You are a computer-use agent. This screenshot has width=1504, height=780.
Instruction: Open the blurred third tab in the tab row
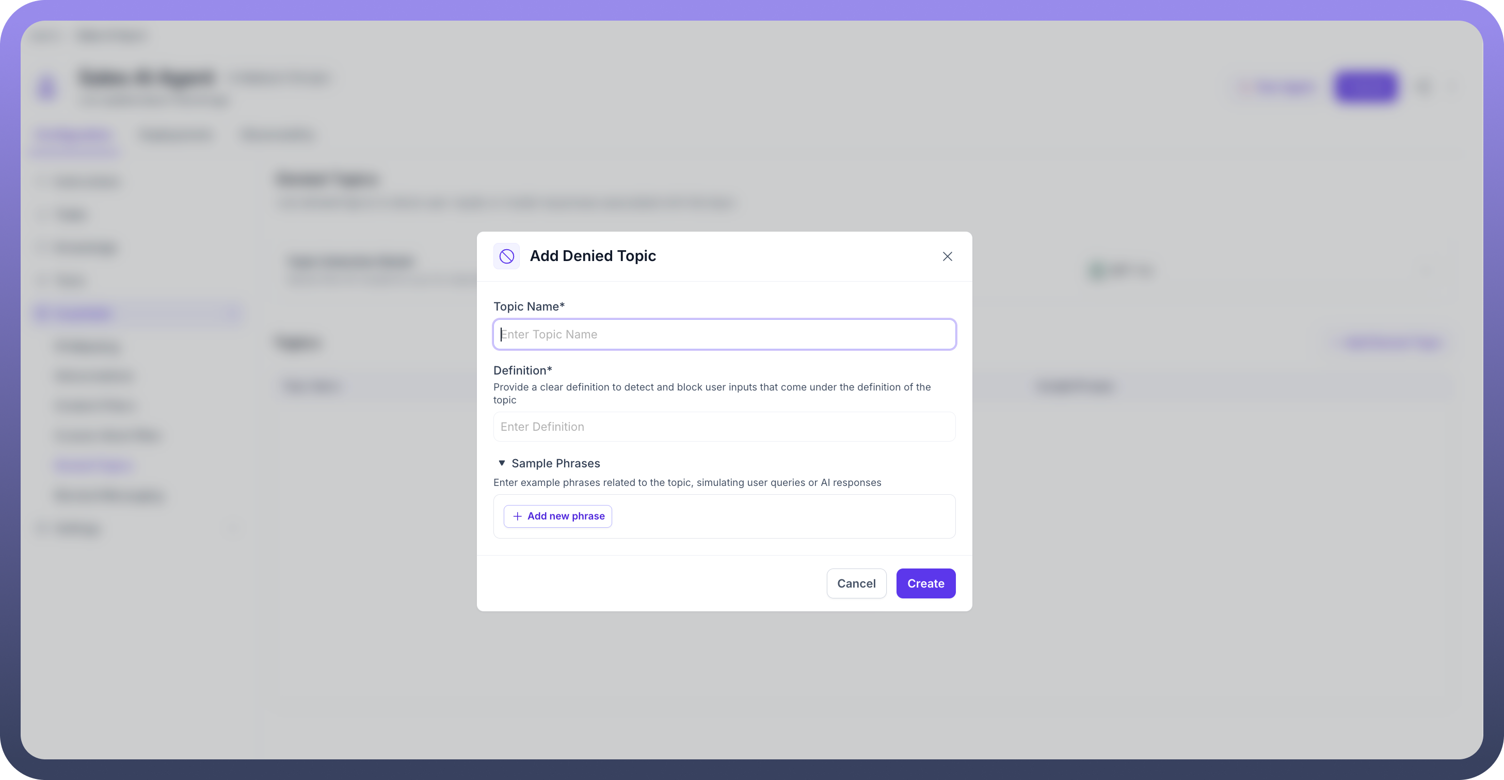pyautogui.click(x=277, y=135)
